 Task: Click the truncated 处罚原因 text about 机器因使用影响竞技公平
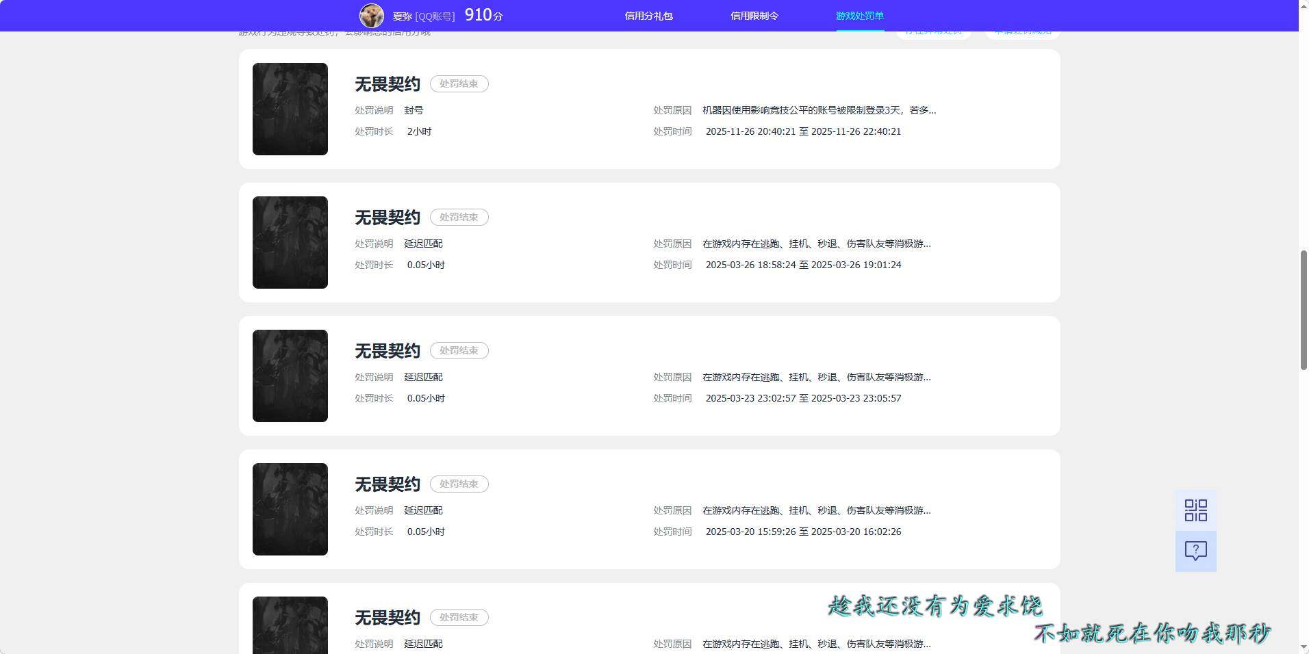pos(818,110)
